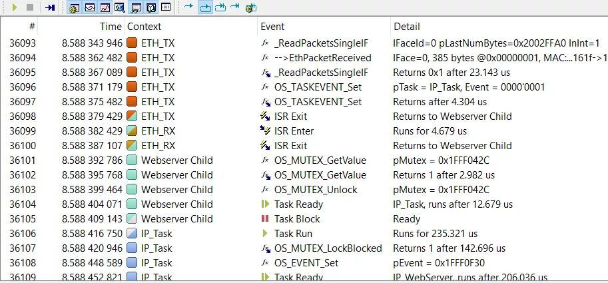608x283 pixels.
Task: Sort by the # column header
Action: pos(32,27)
